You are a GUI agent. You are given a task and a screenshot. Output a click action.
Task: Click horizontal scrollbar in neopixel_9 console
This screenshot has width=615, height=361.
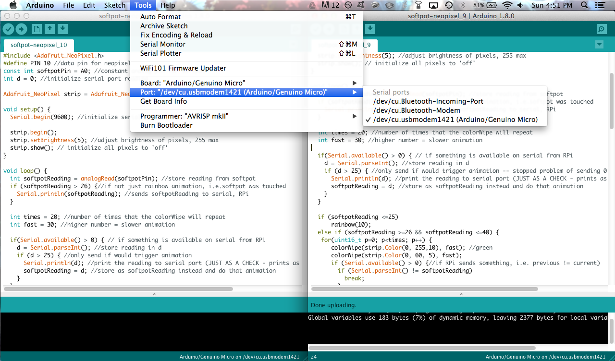[422, 348]
